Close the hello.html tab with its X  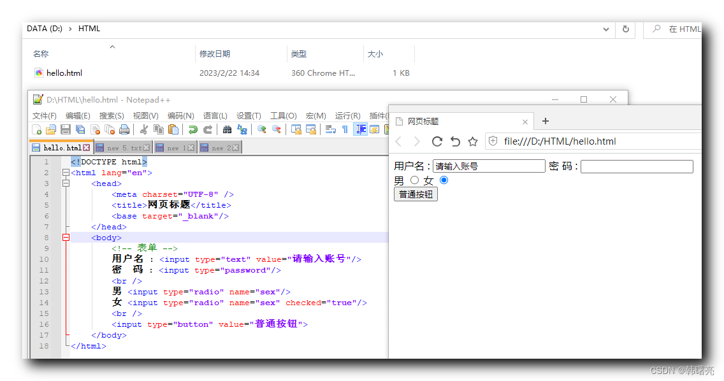pyautogui.click(x=86, y=148)
